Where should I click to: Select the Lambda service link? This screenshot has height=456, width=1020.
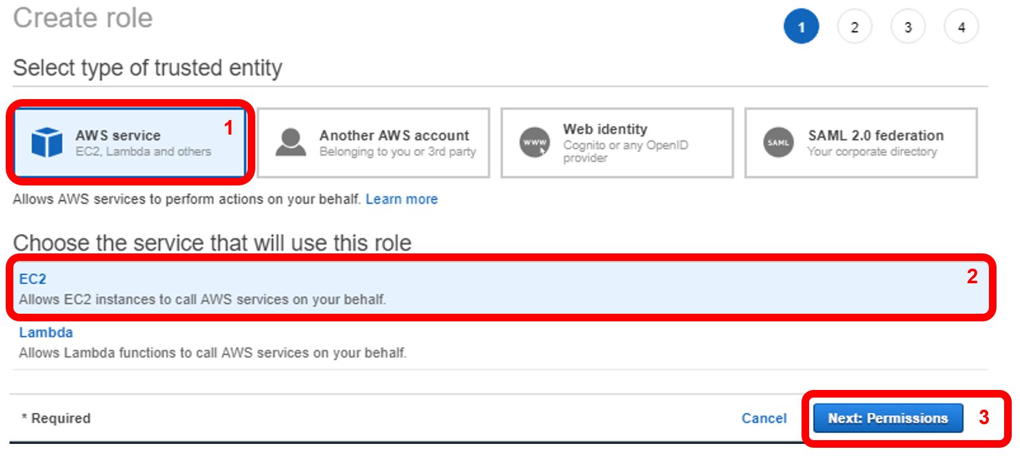pos(46,332)
